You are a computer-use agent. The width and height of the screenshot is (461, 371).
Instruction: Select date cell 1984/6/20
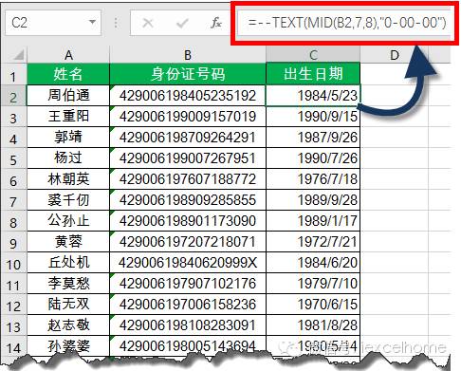point(313,263)
